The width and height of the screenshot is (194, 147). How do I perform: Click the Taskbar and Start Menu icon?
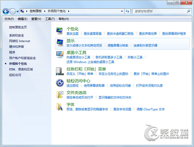click(60, 71)
